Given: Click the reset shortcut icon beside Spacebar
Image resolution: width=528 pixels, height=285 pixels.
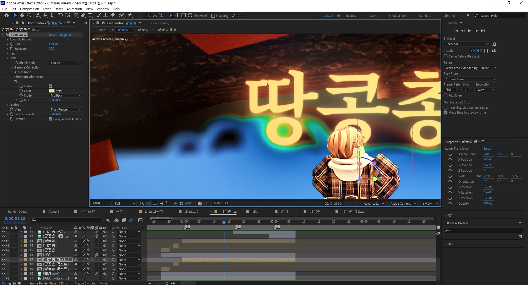Looking at the screenshot, I should tap(494, 44).
